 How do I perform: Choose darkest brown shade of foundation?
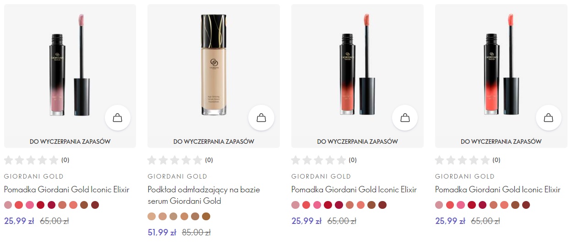coord(206,216)
